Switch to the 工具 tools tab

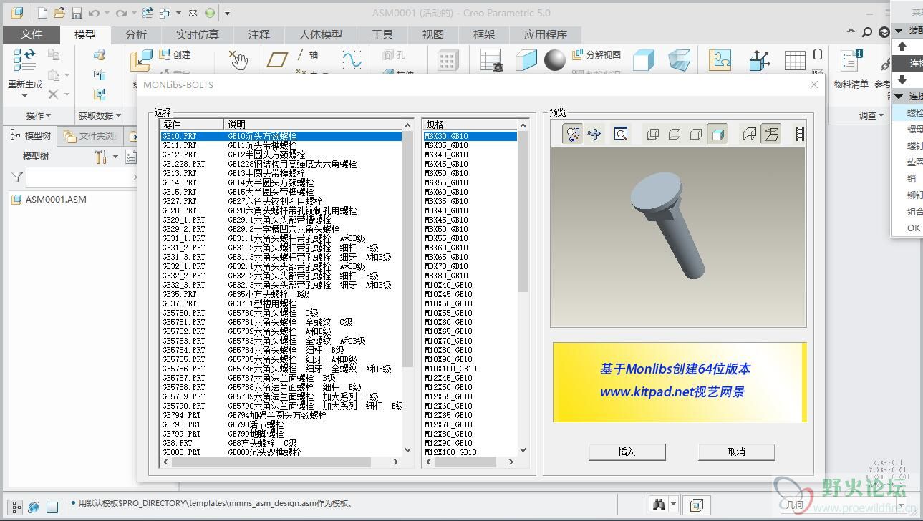point(382,34)
